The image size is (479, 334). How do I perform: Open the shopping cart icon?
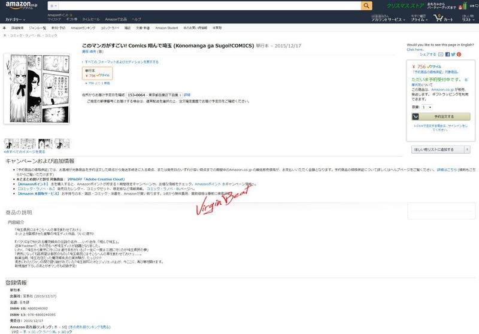click(438, 18)
